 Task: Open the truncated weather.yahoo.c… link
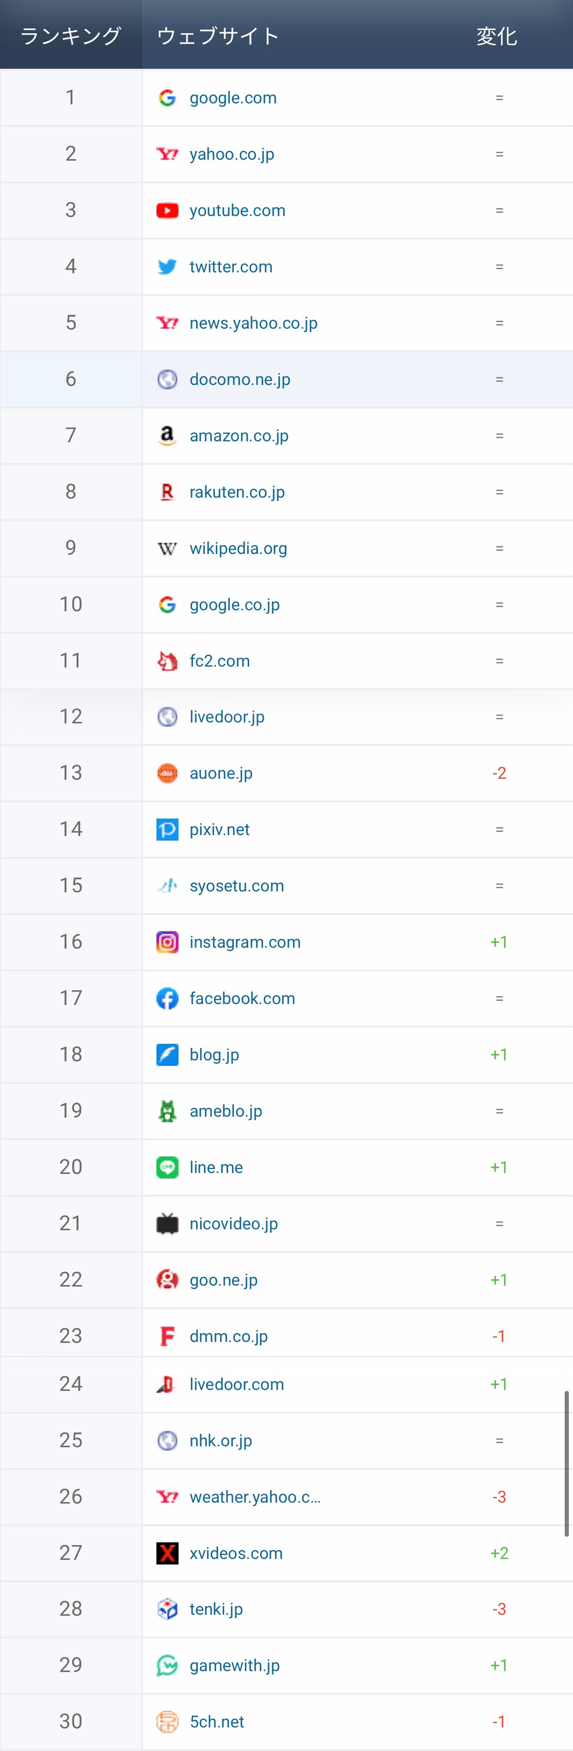(255, 1497)
